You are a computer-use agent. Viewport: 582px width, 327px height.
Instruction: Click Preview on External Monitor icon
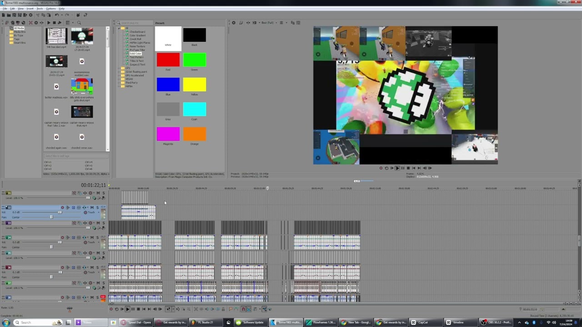241,23
